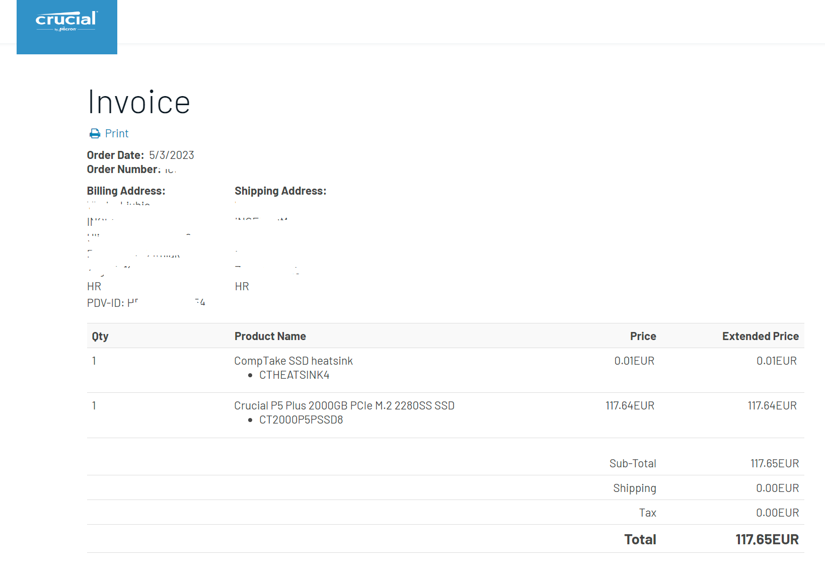Click the Sub-Total amount 117.65EUR
This screenshot has height=581, width=825.
coord(774,464)
